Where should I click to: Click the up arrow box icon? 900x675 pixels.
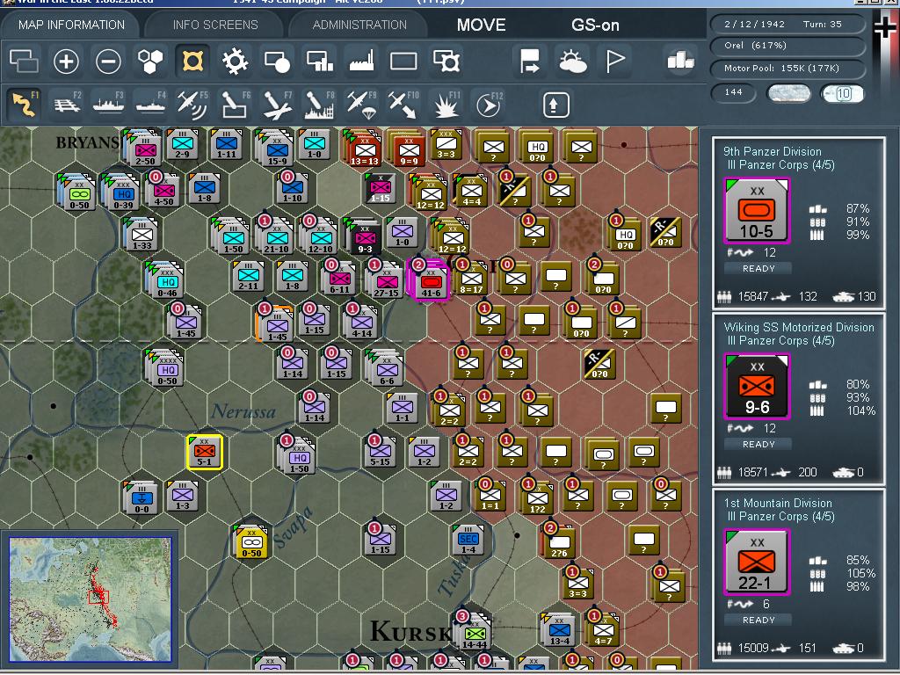555,105
